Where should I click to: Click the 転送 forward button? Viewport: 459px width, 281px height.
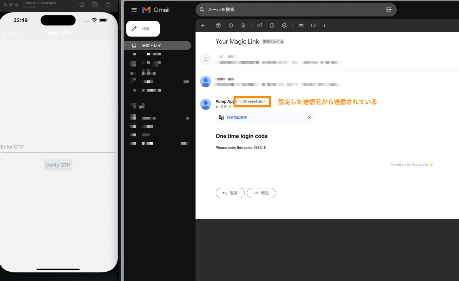(261, 193)
